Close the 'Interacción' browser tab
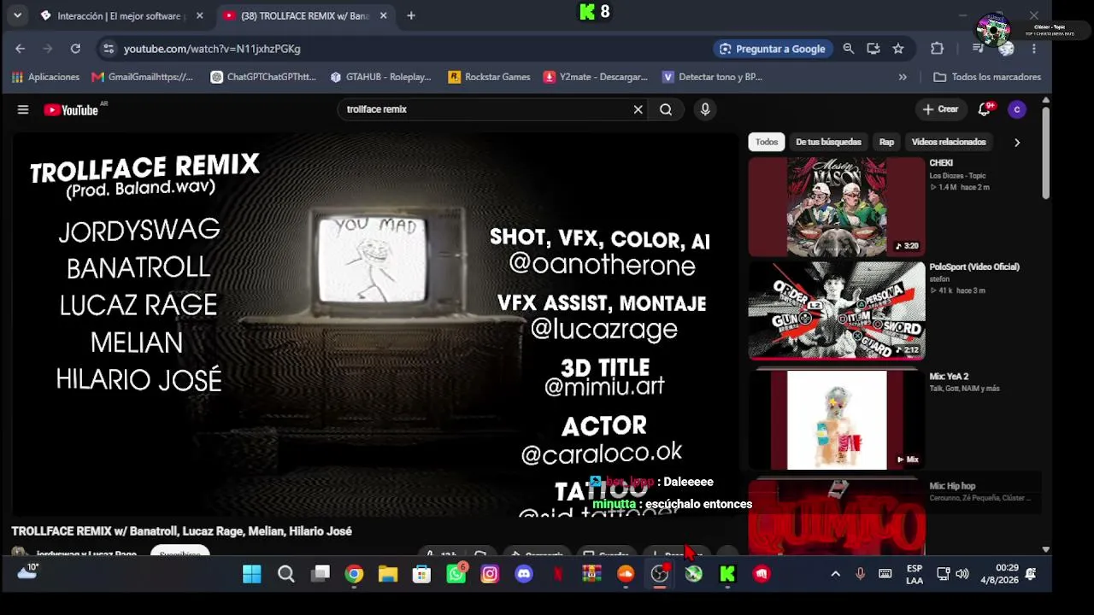 coord(200,15)
